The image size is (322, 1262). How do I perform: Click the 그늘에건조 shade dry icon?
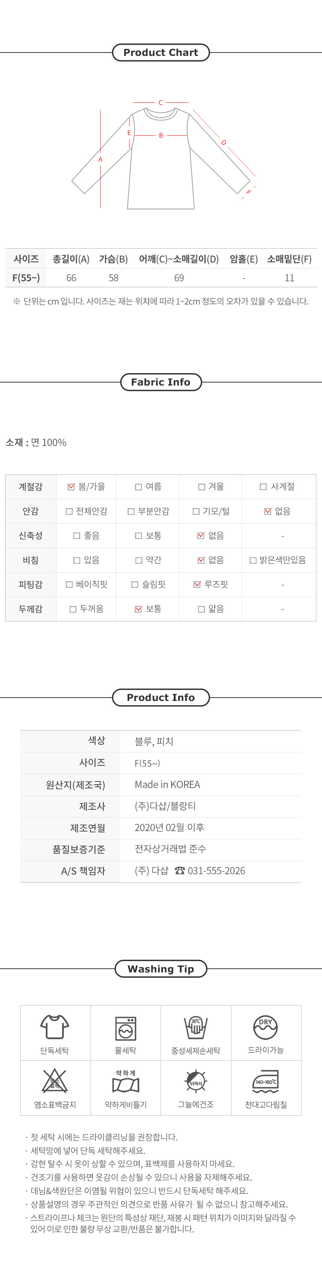196,1081
